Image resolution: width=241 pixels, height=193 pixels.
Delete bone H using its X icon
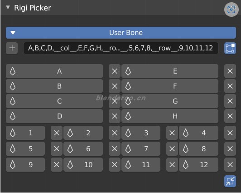coord(230,116)
